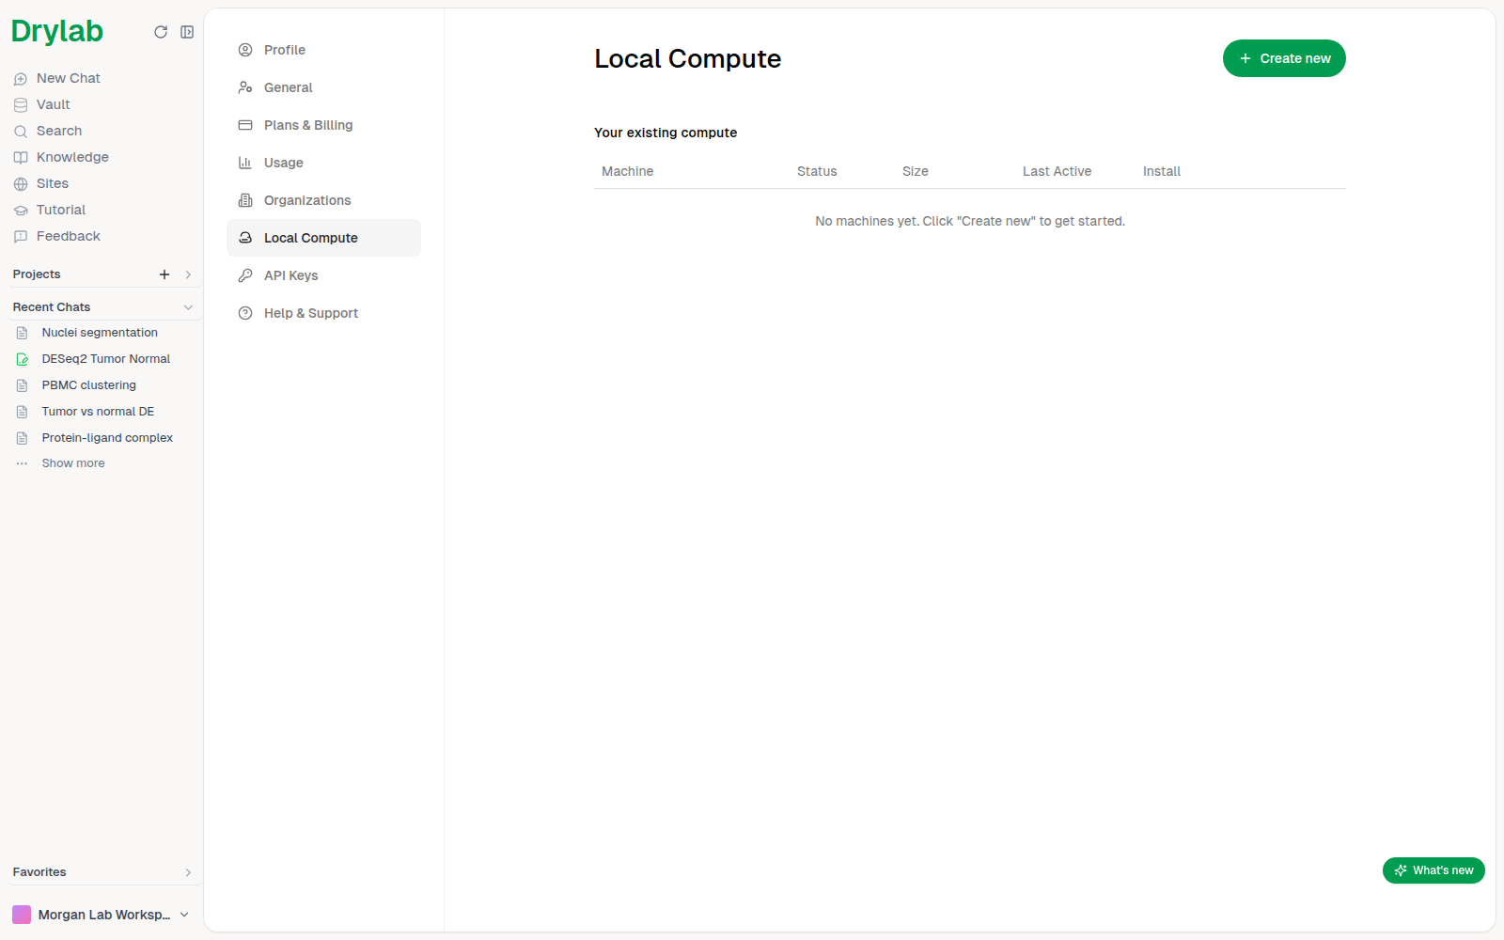Open Plans & Billing settings

(x=323, y=125)
